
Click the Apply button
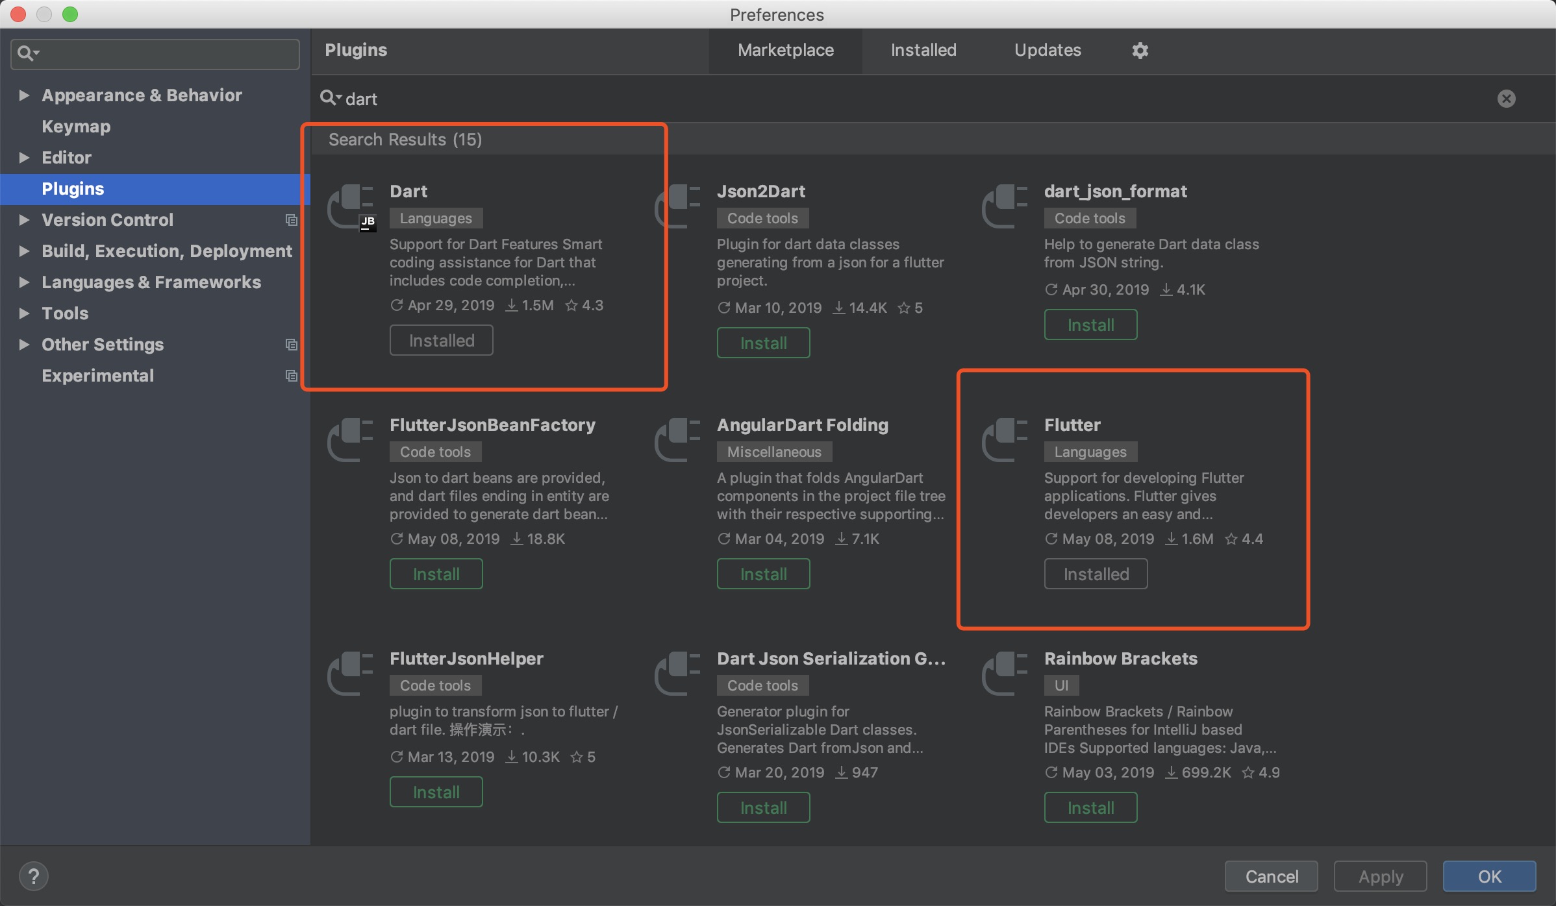pyautogui.click(x=1380, y=876)
